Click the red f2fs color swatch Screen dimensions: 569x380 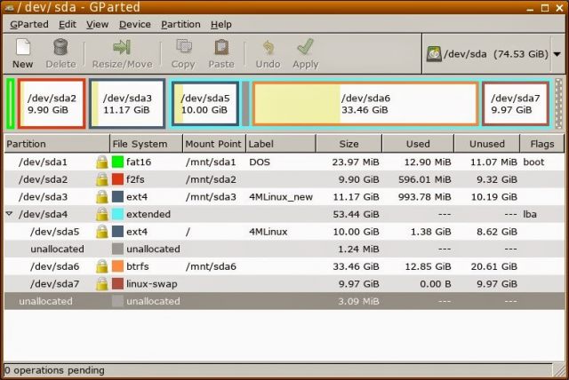coord(117,179)
